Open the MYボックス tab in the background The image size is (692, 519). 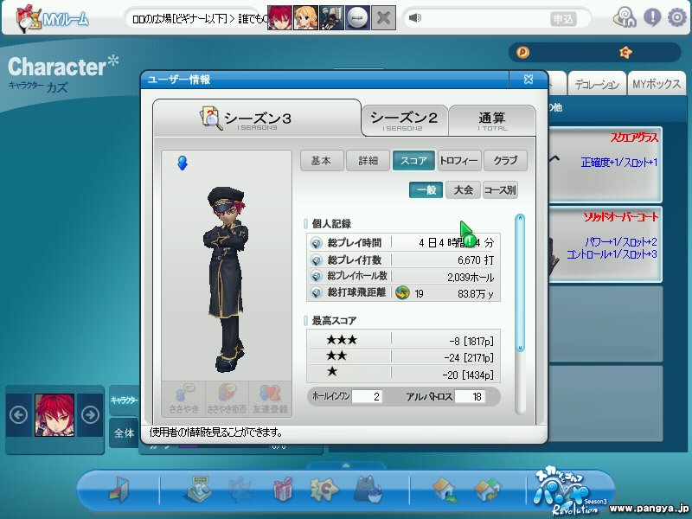tap(657, 84)
